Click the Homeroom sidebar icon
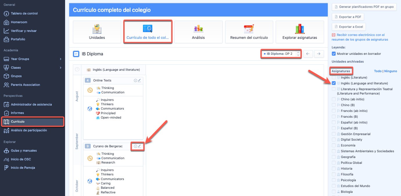Screen dimensions: 401x196 coord(6,22)
